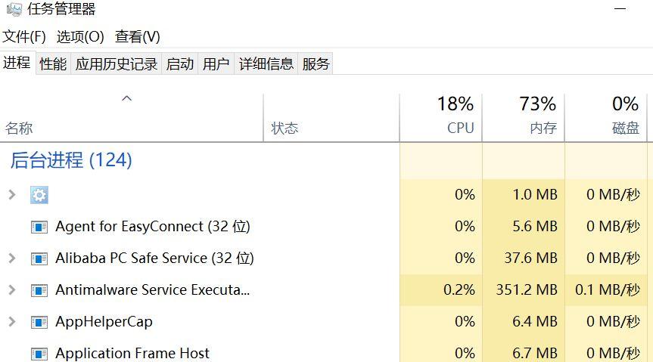Expand Antimalware Service Executable entry
The image size is (653, 362).
click(12, 289)
